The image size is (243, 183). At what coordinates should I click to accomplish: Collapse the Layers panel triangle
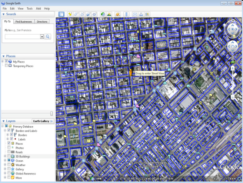click(4, 121)
